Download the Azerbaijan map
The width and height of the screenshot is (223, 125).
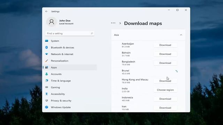[165, 45]
